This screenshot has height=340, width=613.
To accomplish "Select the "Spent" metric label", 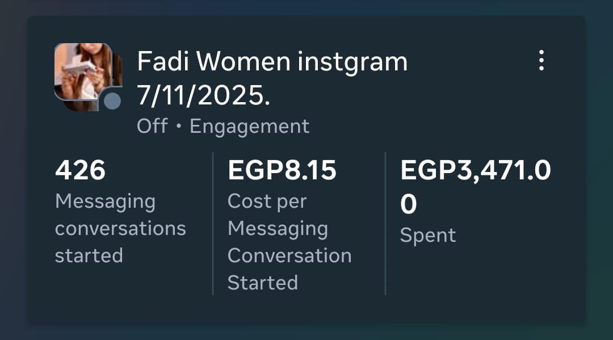I will [x=427, y=236].
